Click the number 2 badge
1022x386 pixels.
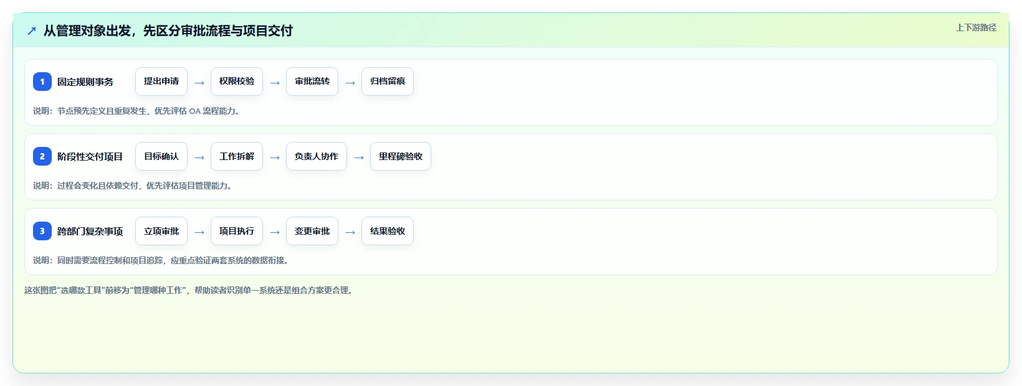42,156
